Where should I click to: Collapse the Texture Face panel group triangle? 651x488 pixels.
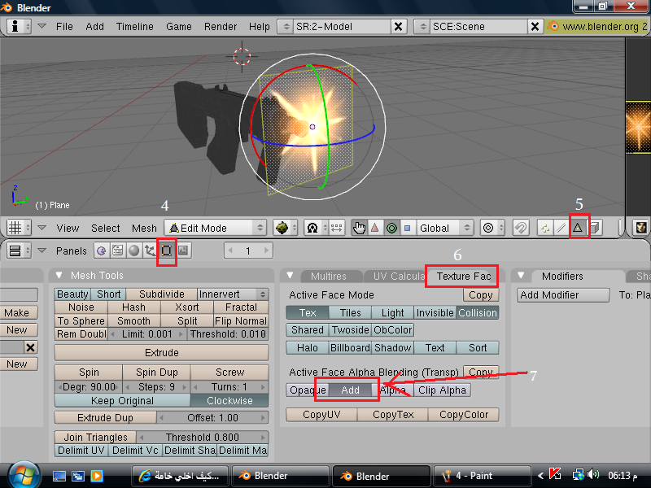pyautogui.click(x=290, y=276)
